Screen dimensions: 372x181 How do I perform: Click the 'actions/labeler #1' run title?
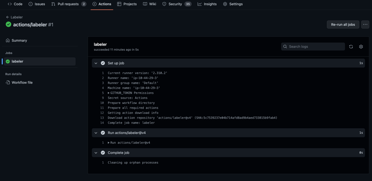(33, 24)
